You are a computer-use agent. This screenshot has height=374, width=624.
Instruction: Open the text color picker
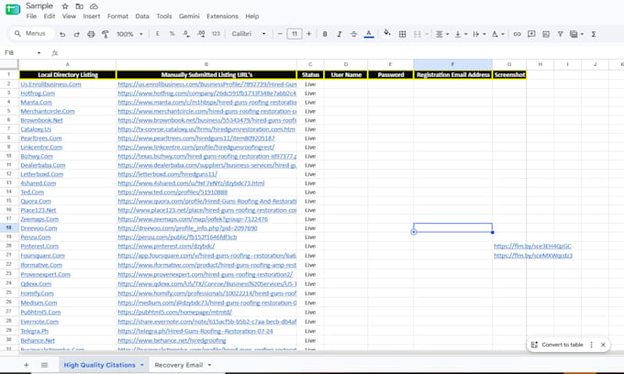click(369, 34)
